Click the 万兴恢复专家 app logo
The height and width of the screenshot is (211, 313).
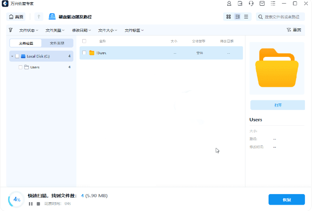click(5, 4)
